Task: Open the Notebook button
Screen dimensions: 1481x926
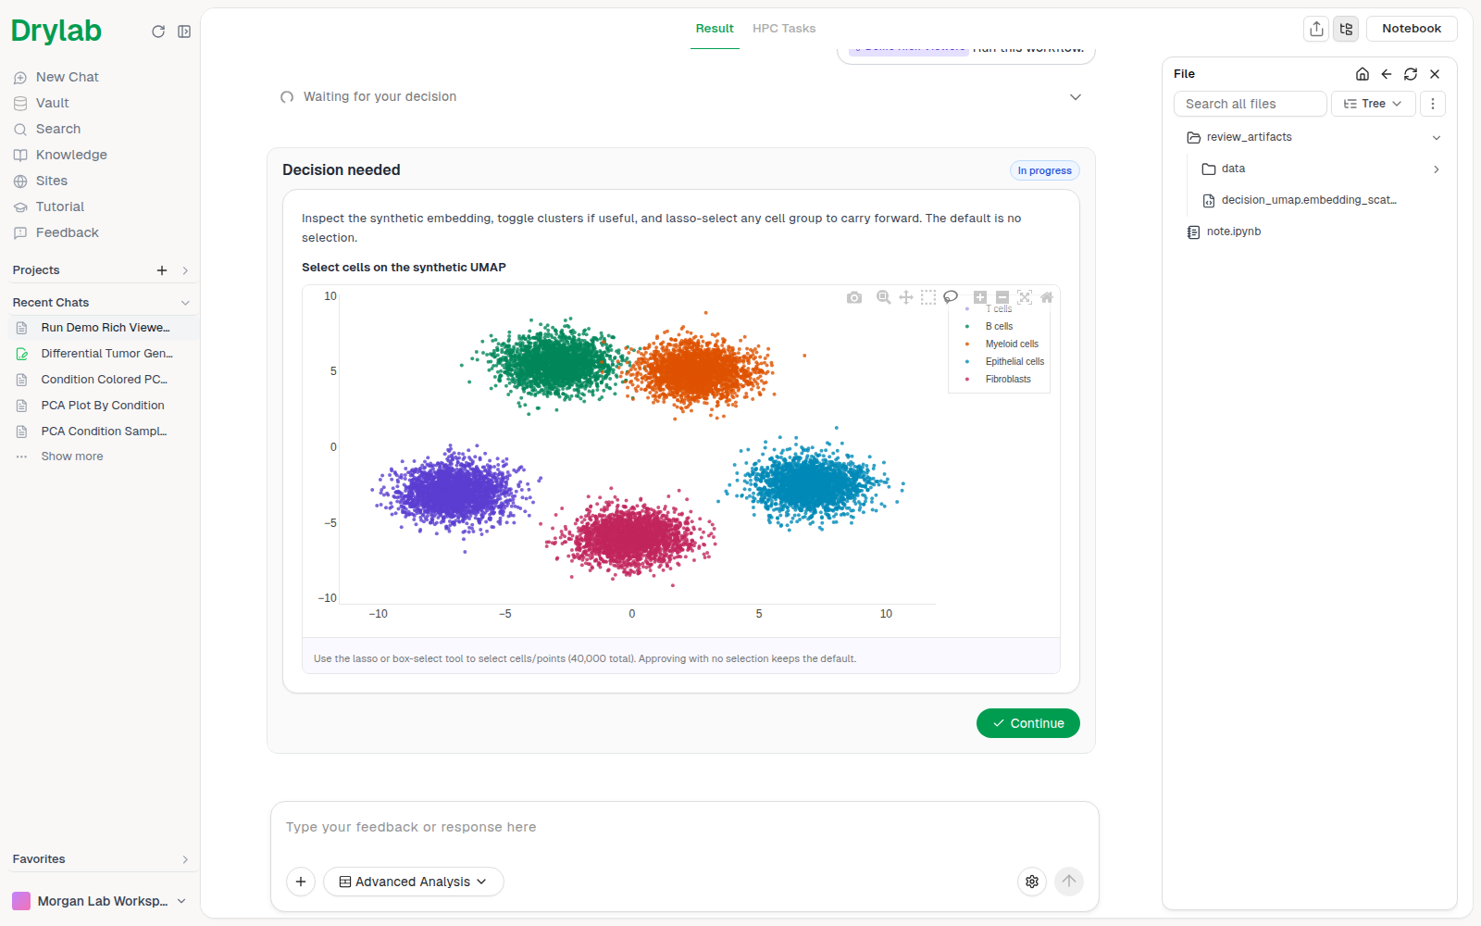Action: [1412, 29]
